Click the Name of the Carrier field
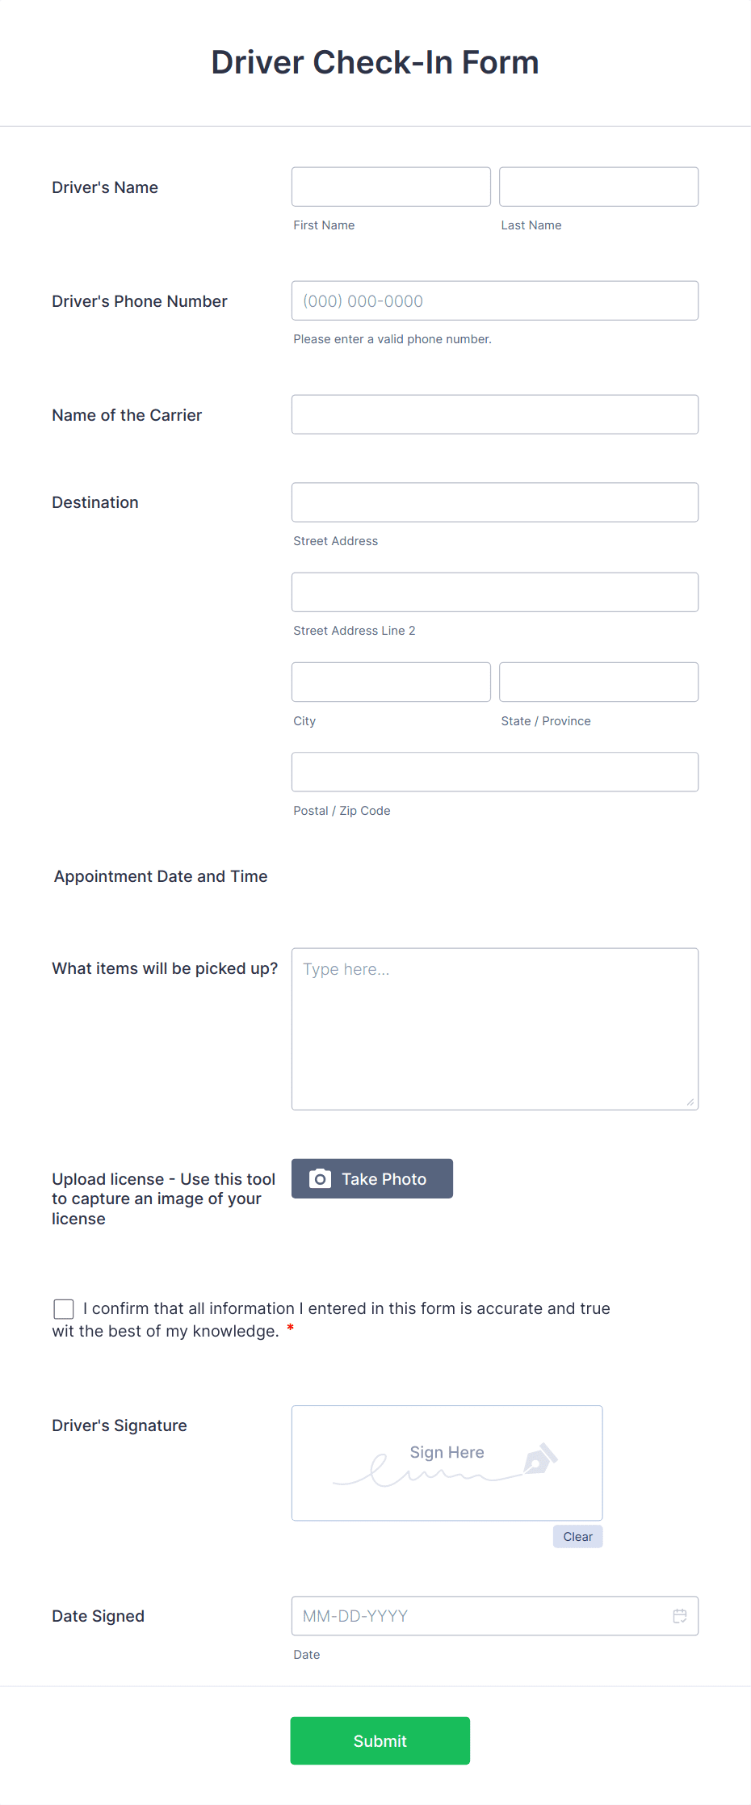Screen dimensions: 751x1805 494,414
